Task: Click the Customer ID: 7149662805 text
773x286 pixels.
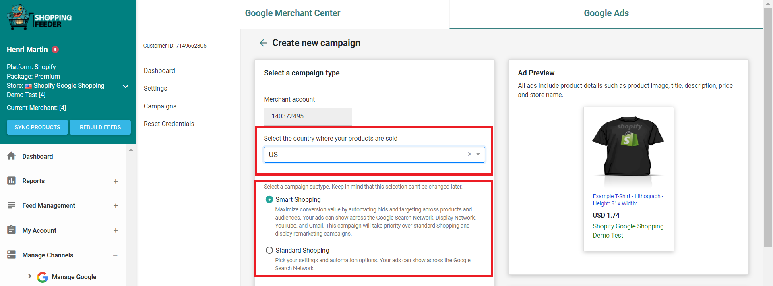Action: pos(175,46)
